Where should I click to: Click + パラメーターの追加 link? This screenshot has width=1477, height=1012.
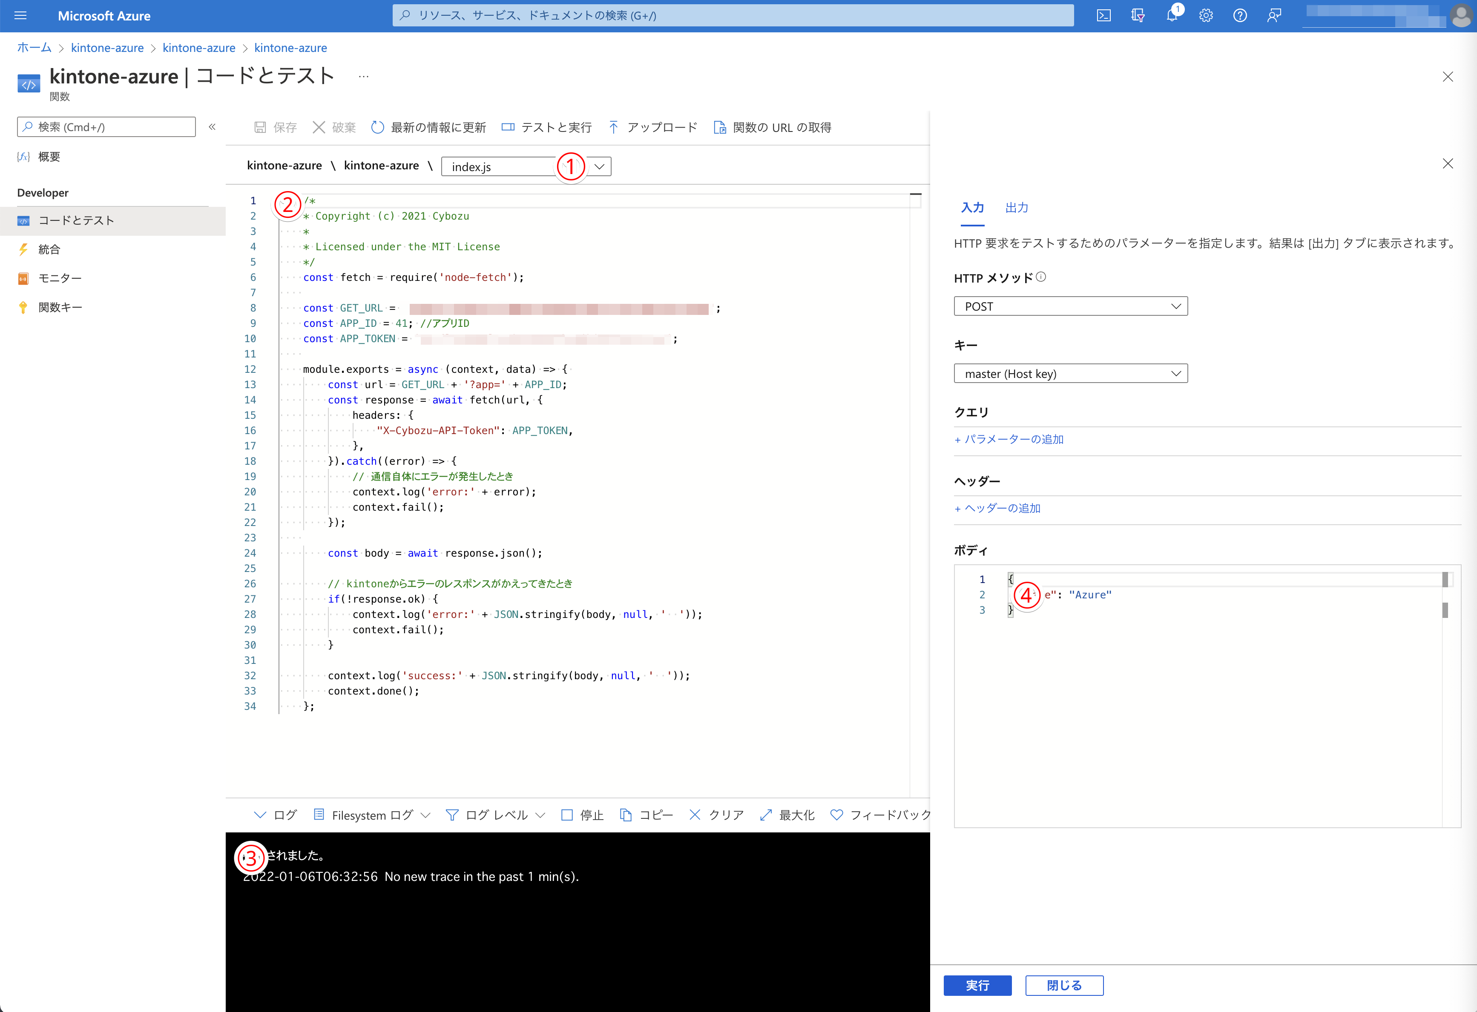click(x=1009, y=439)
